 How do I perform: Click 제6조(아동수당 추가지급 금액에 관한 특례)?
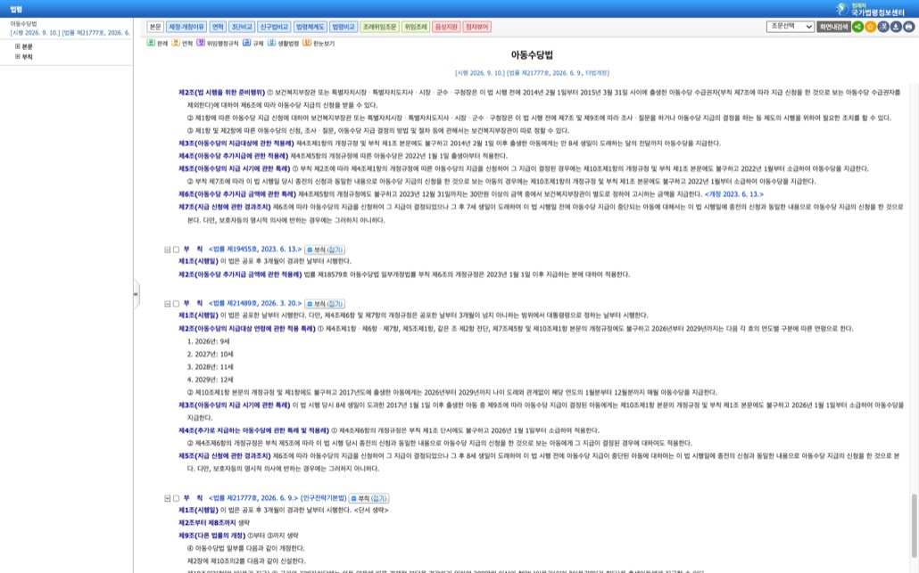point(237,193)
